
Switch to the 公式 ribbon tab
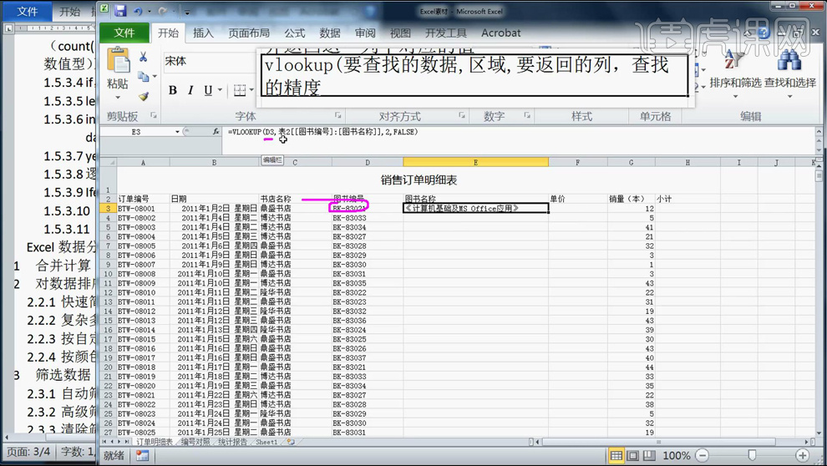(294, 33)
